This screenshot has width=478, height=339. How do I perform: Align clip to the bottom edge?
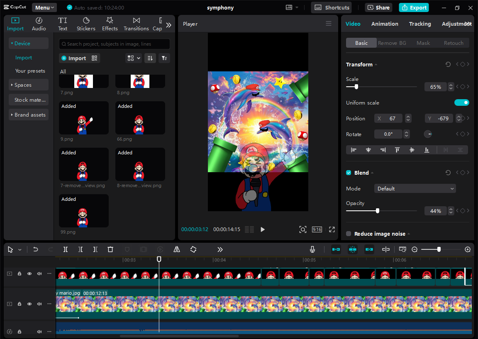click(x=427, y=150)
